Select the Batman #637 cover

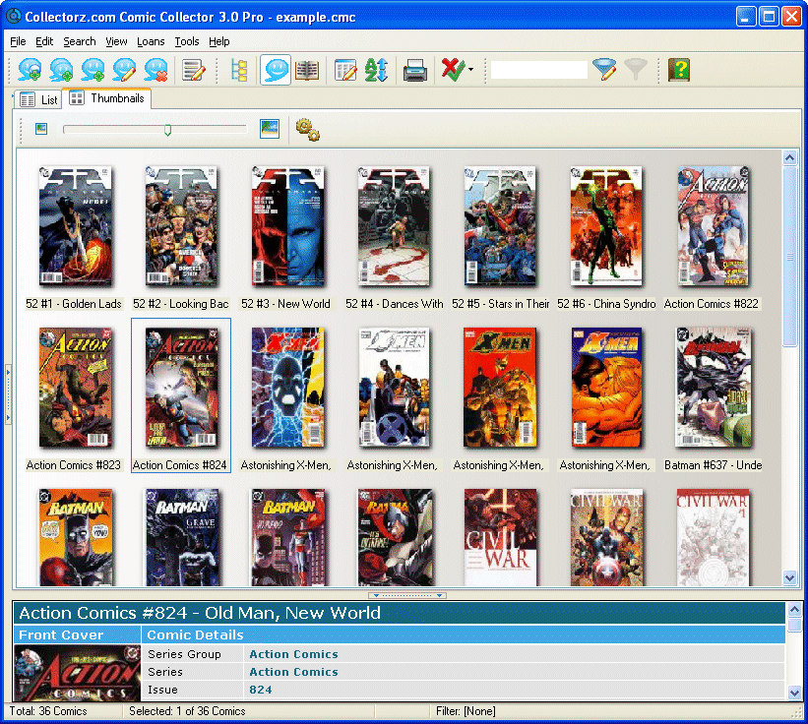coord(714,388)
